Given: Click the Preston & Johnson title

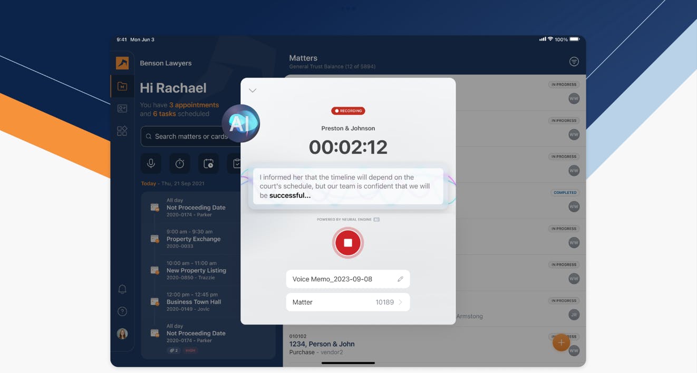Looking at the screenshot, I should (348, 128).
